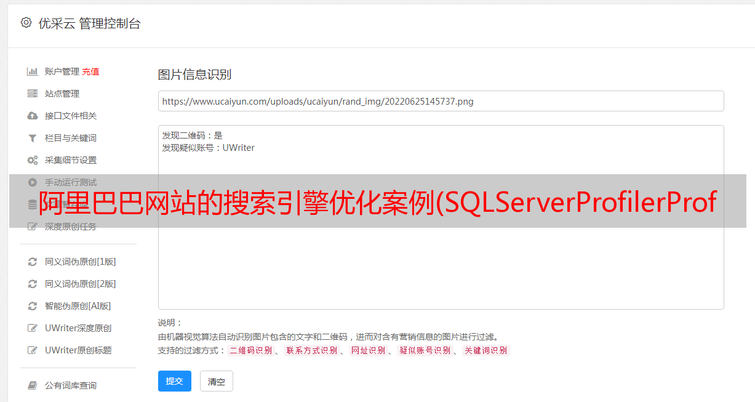Open the 站点管理 menu item

click(62, 94)
